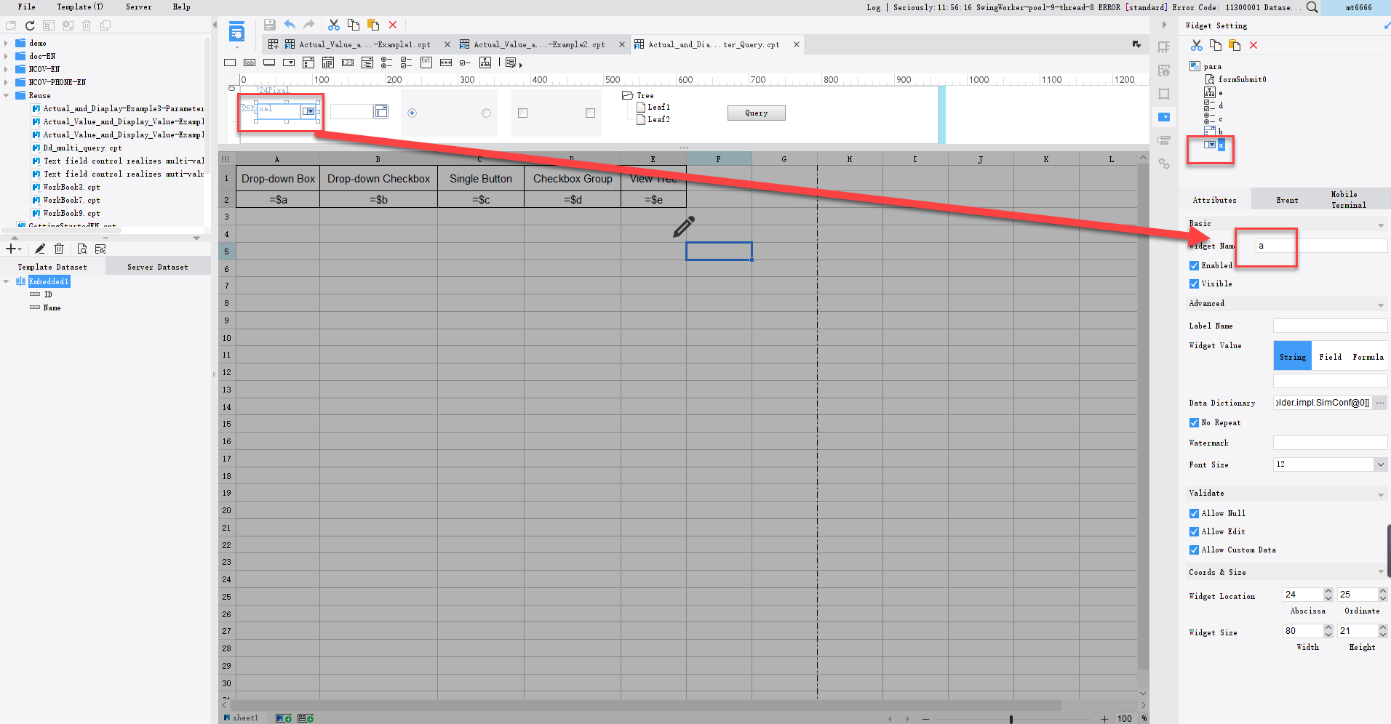Collapse the Embedded1 dataset node
1391x724 pixels.
pos(6,282)
